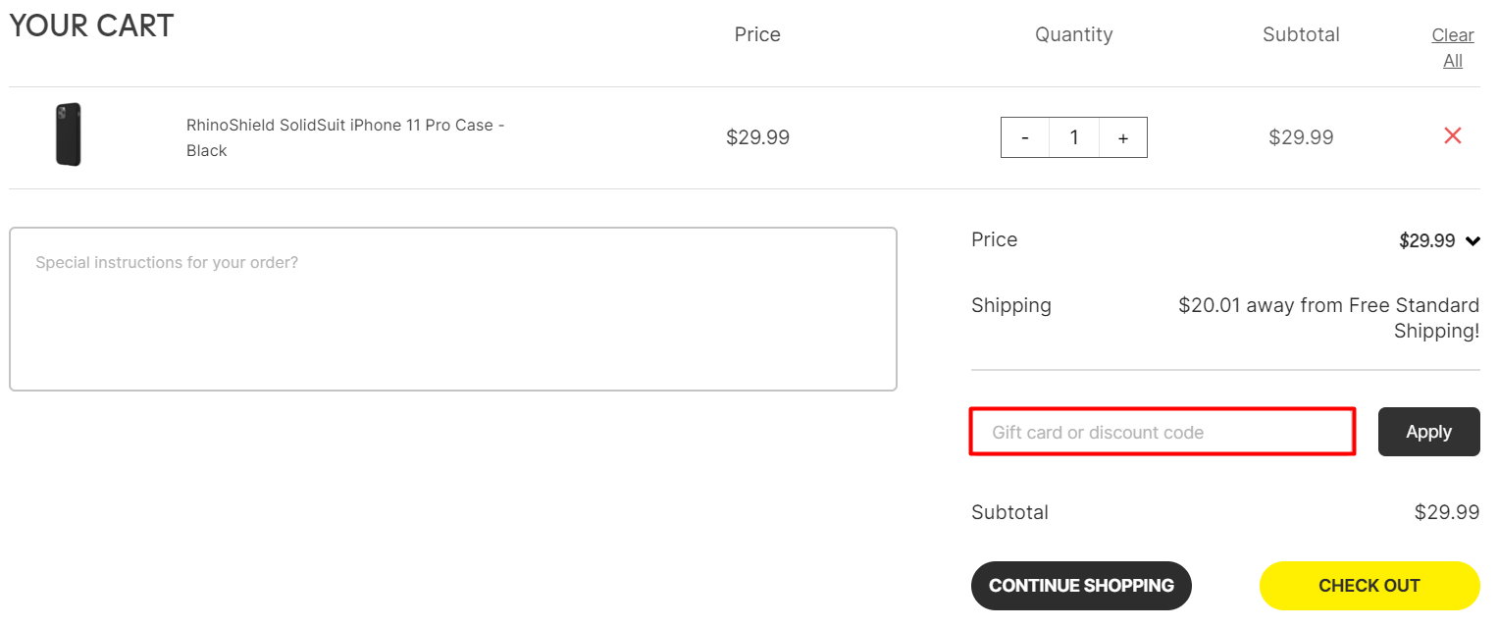Image resolution: width=1498 pixels, height=628 pixels.
Task: Increase quantity with the plus button
Action: 1123,138
